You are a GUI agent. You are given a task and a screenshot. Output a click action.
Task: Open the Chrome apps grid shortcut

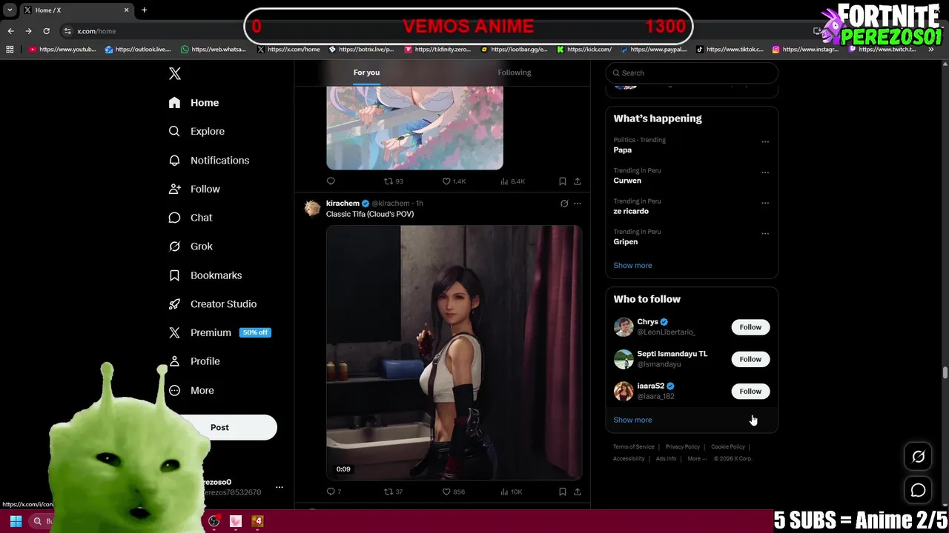(10, 50)
